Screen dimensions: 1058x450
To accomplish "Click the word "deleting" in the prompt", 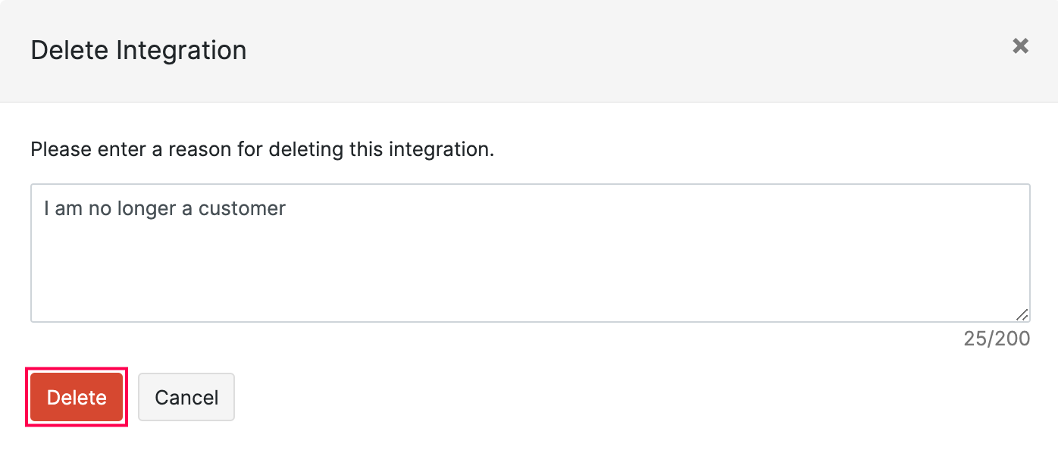I will [305, 149].
